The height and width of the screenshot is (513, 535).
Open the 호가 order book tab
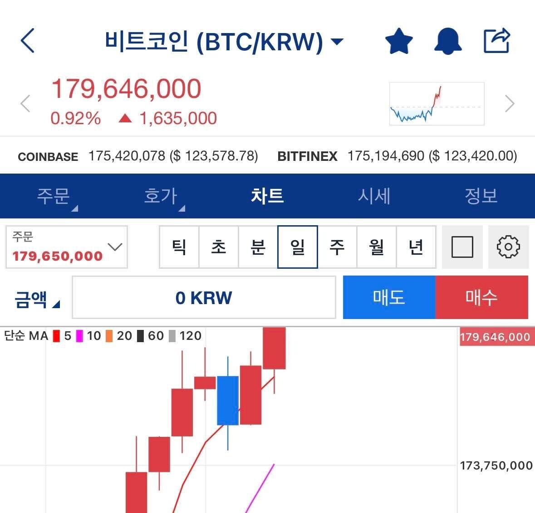160,196
